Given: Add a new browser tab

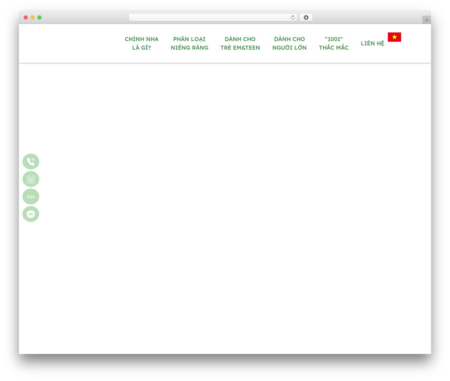Looking at the screenshot, I should (426, 20).
